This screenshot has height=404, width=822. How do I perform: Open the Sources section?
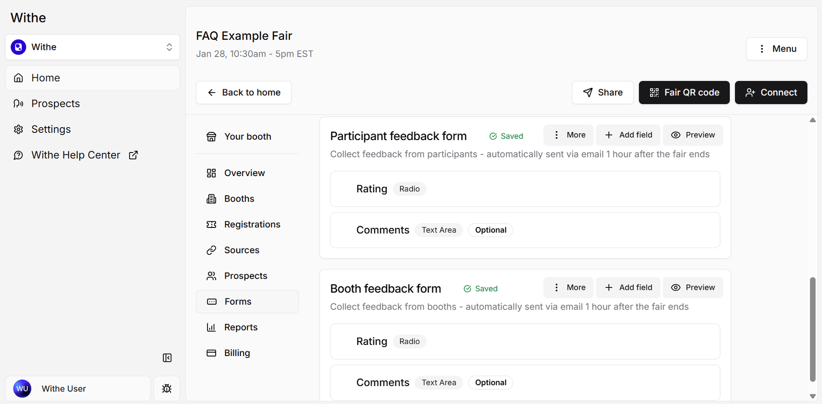(247, 250)
